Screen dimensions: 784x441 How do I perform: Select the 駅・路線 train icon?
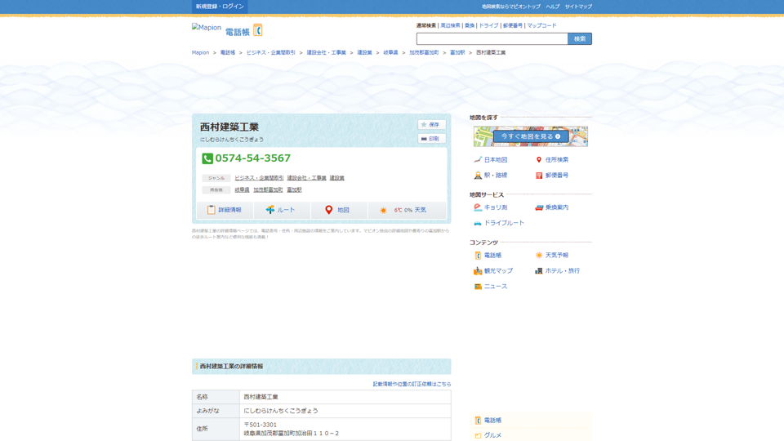[478, 176]
